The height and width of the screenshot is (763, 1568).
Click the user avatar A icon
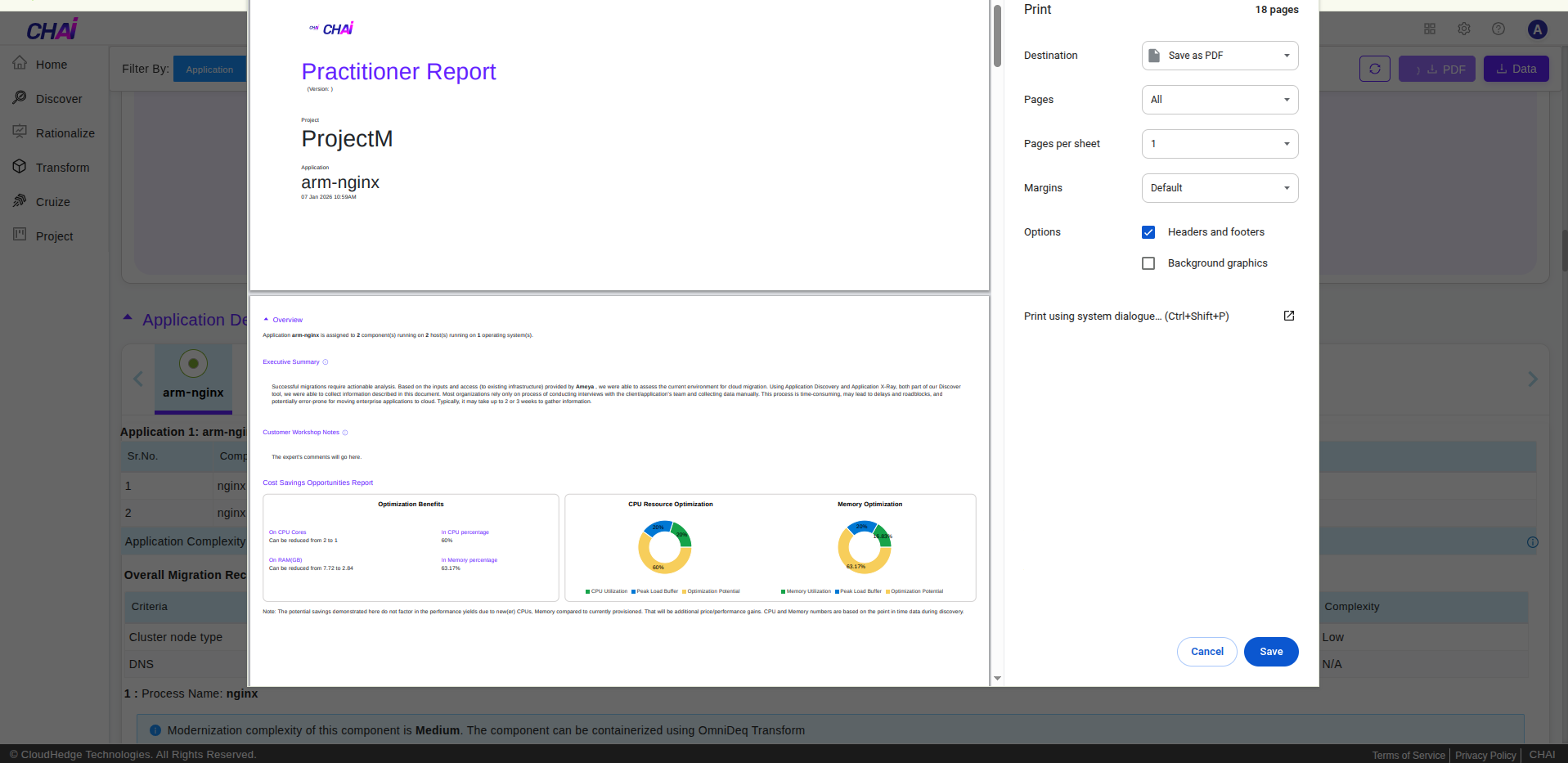[x=1538, y=29]
